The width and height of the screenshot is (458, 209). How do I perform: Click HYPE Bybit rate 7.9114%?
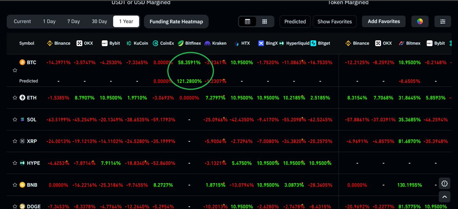point(111,163)
